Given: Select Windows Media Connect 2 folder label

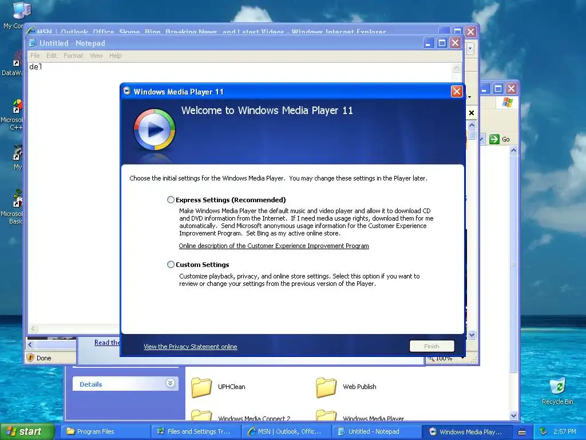Looking at the screenshot, I should (x=254, y=418).
